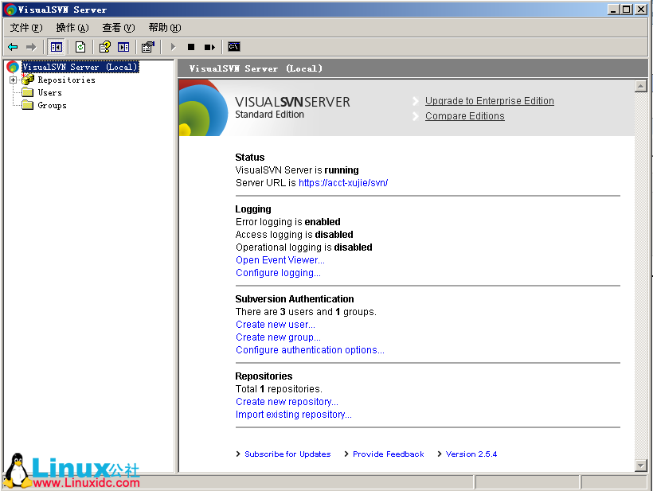Click the Compare Editions link

[465, 116]
